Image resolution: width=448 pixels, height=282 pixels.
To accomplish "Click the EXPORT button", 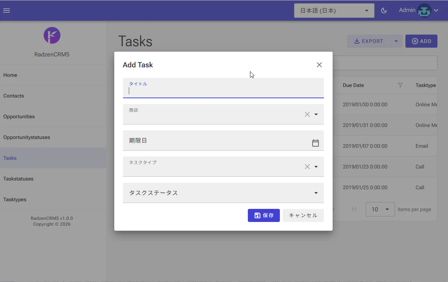I will point(368,41).
